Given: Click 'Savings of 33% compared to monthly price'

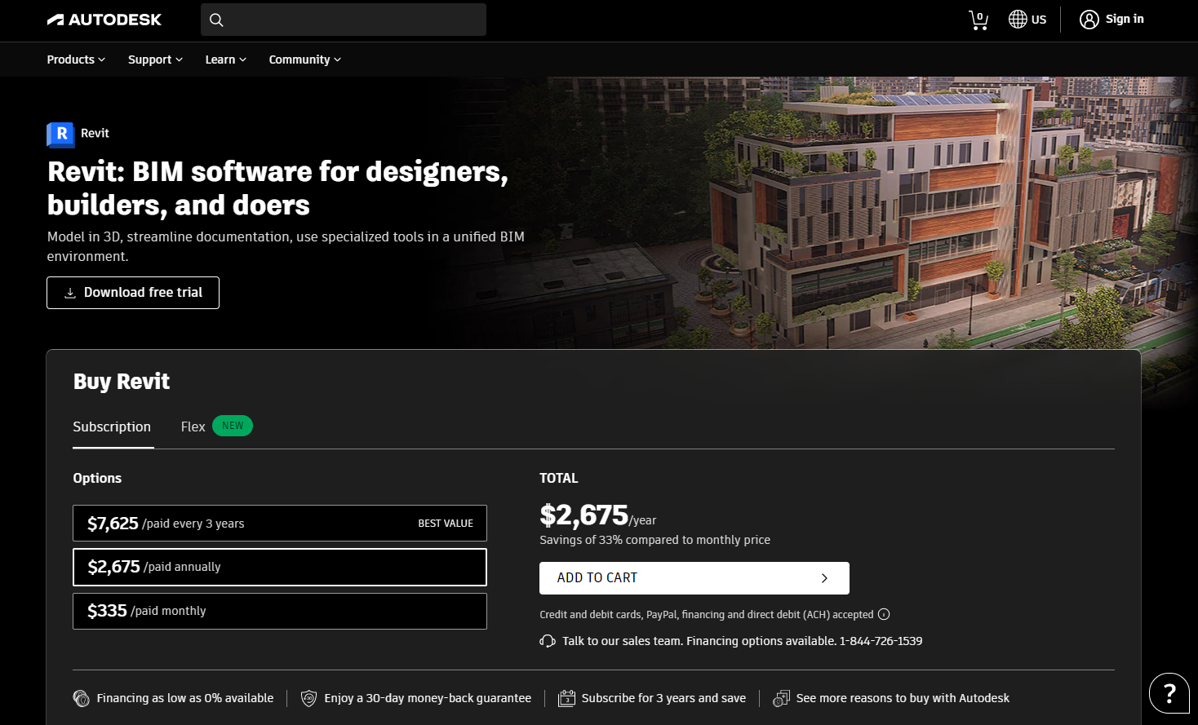Looking at the screenshot, I should 654,540.
